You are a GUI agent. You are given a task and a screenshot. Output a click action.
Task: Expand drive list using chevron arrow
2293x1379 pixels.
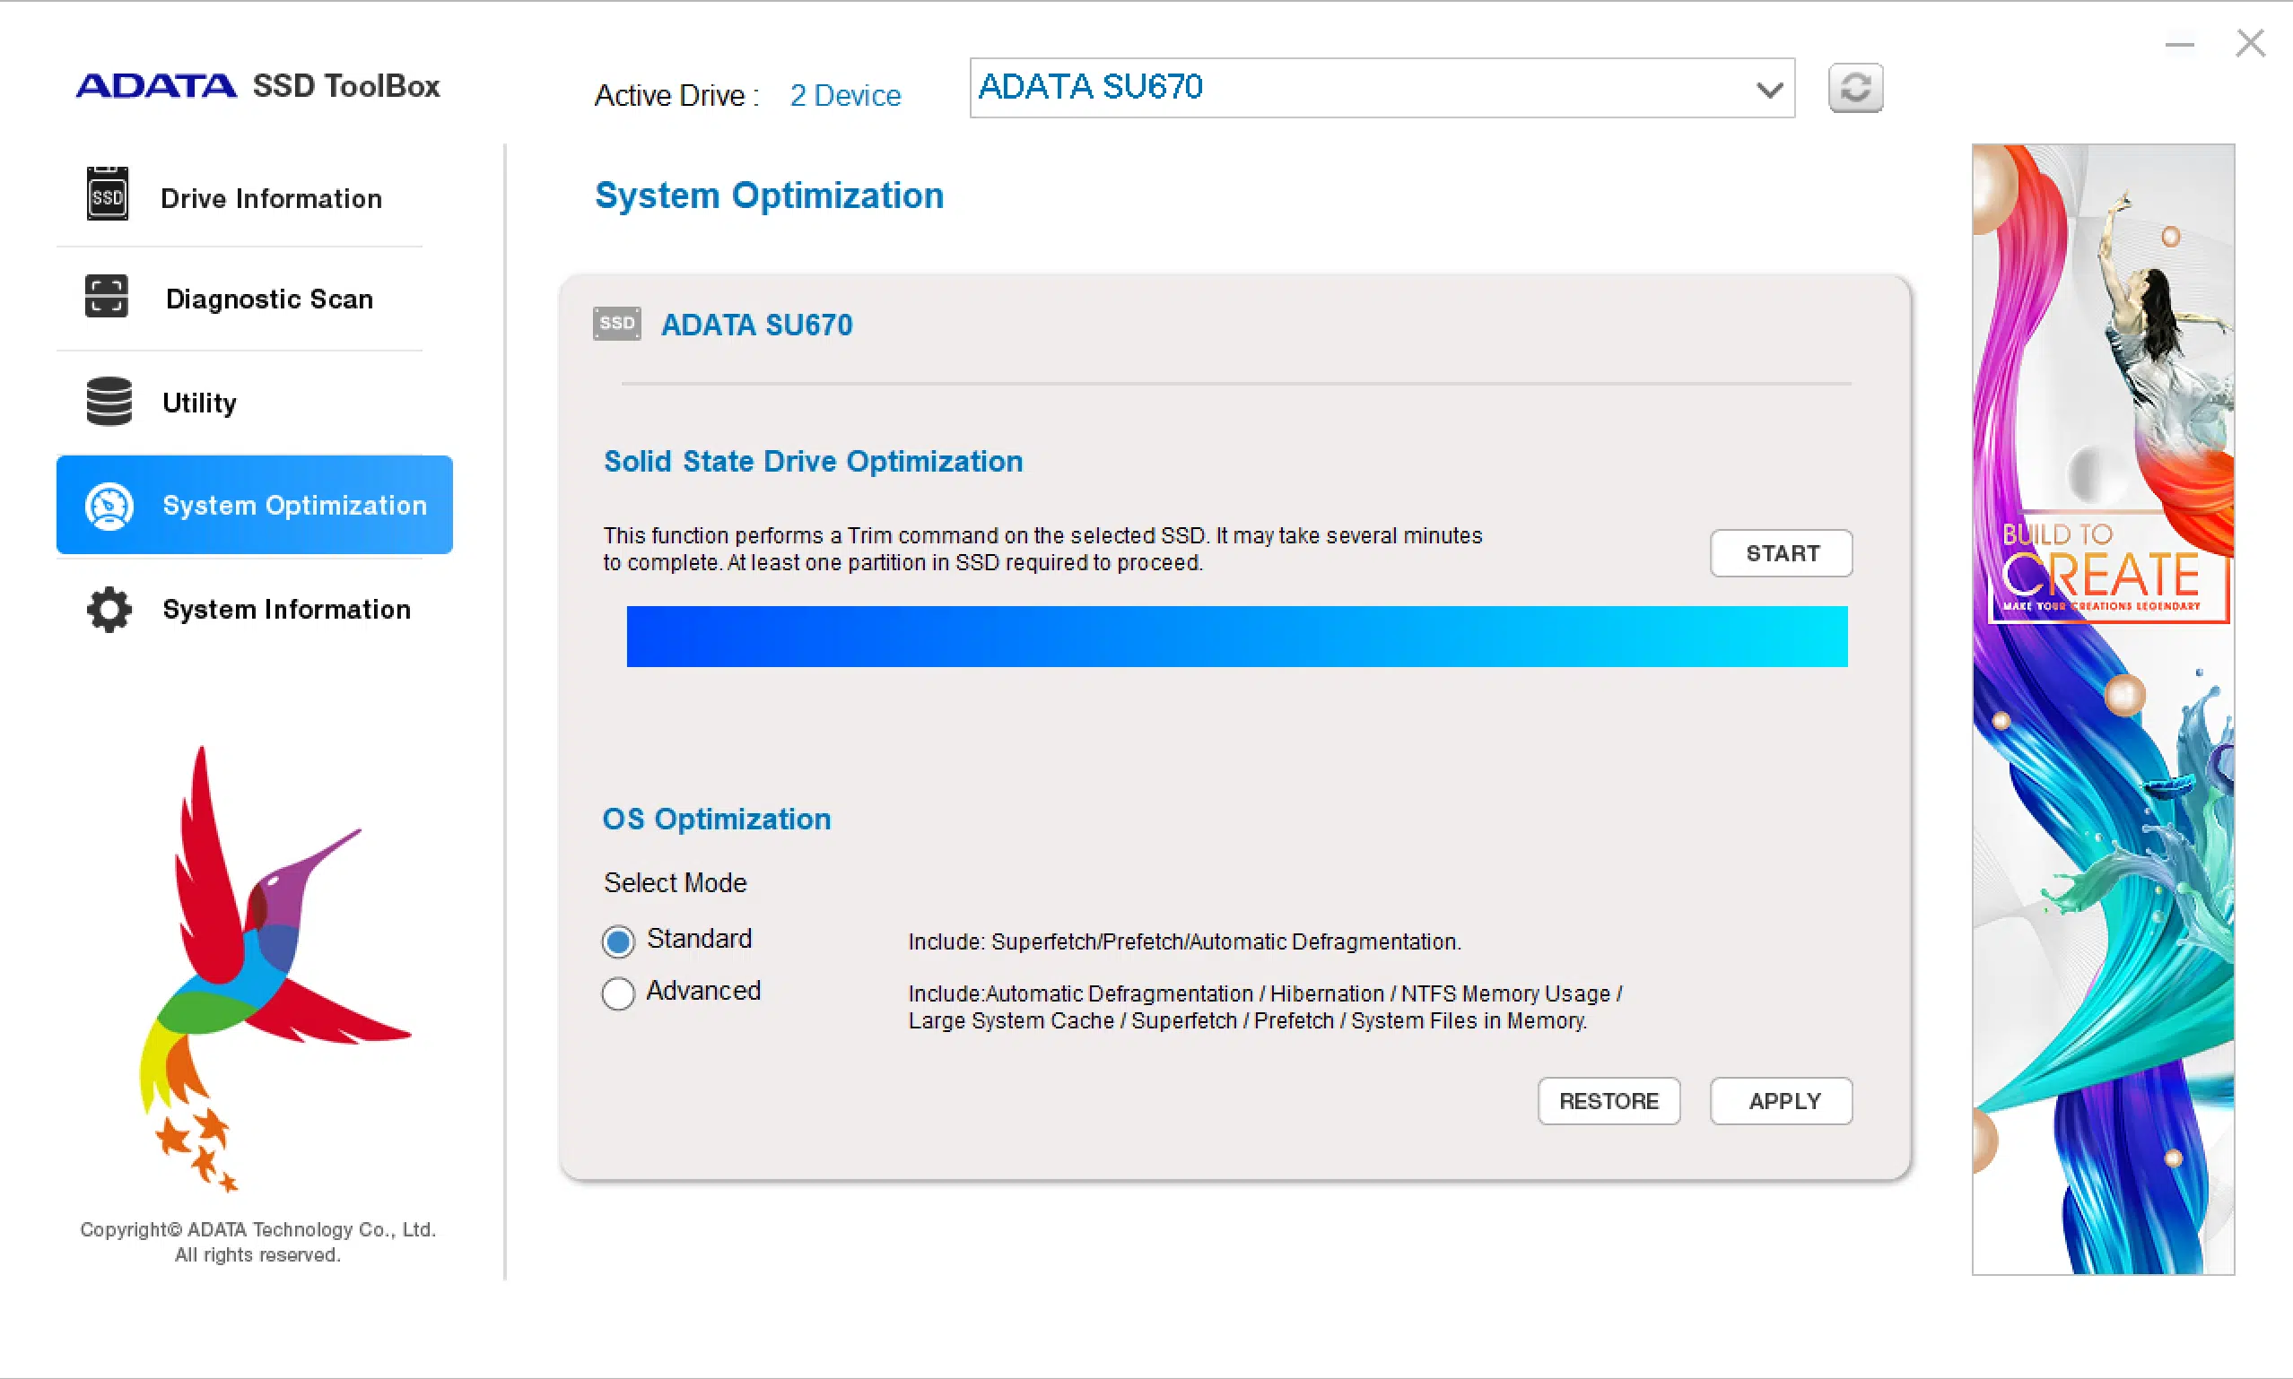click(1770, 89)
